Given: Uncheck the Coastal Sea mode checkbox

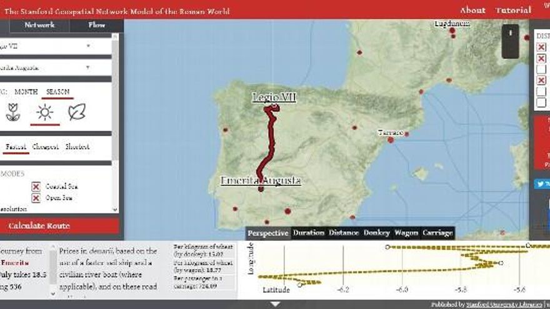Looking at the screenshot, I should tap(36, 187).
